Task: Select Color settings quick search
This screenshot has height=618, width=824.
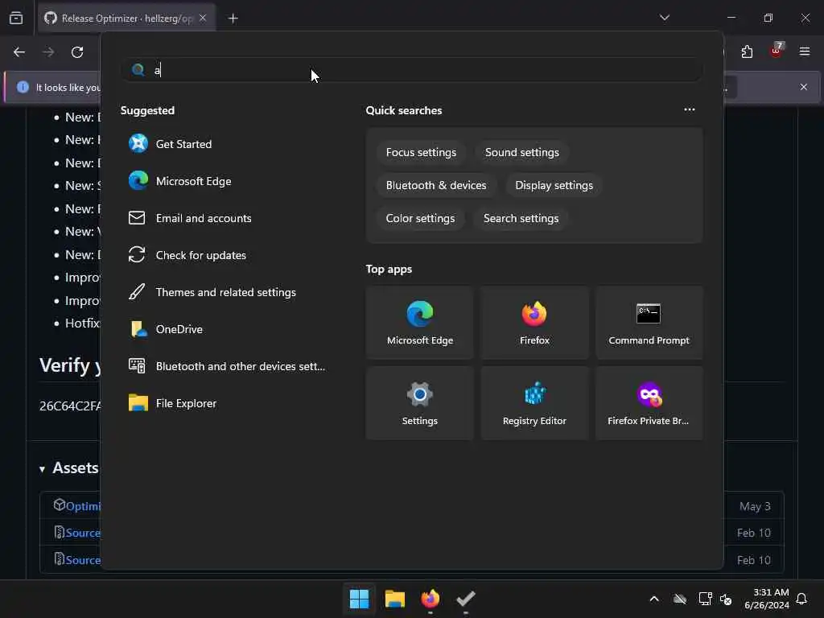Action: (x=420, y=219)
